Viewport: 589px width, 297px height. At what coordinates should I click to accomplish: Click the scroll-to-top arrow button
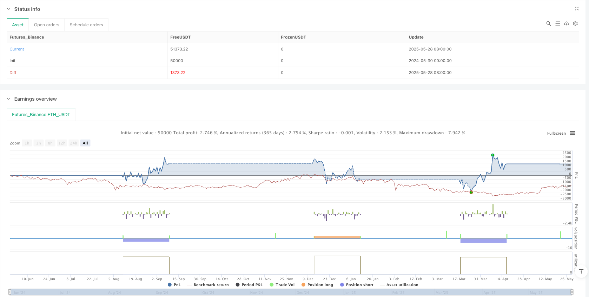point(581,271)
